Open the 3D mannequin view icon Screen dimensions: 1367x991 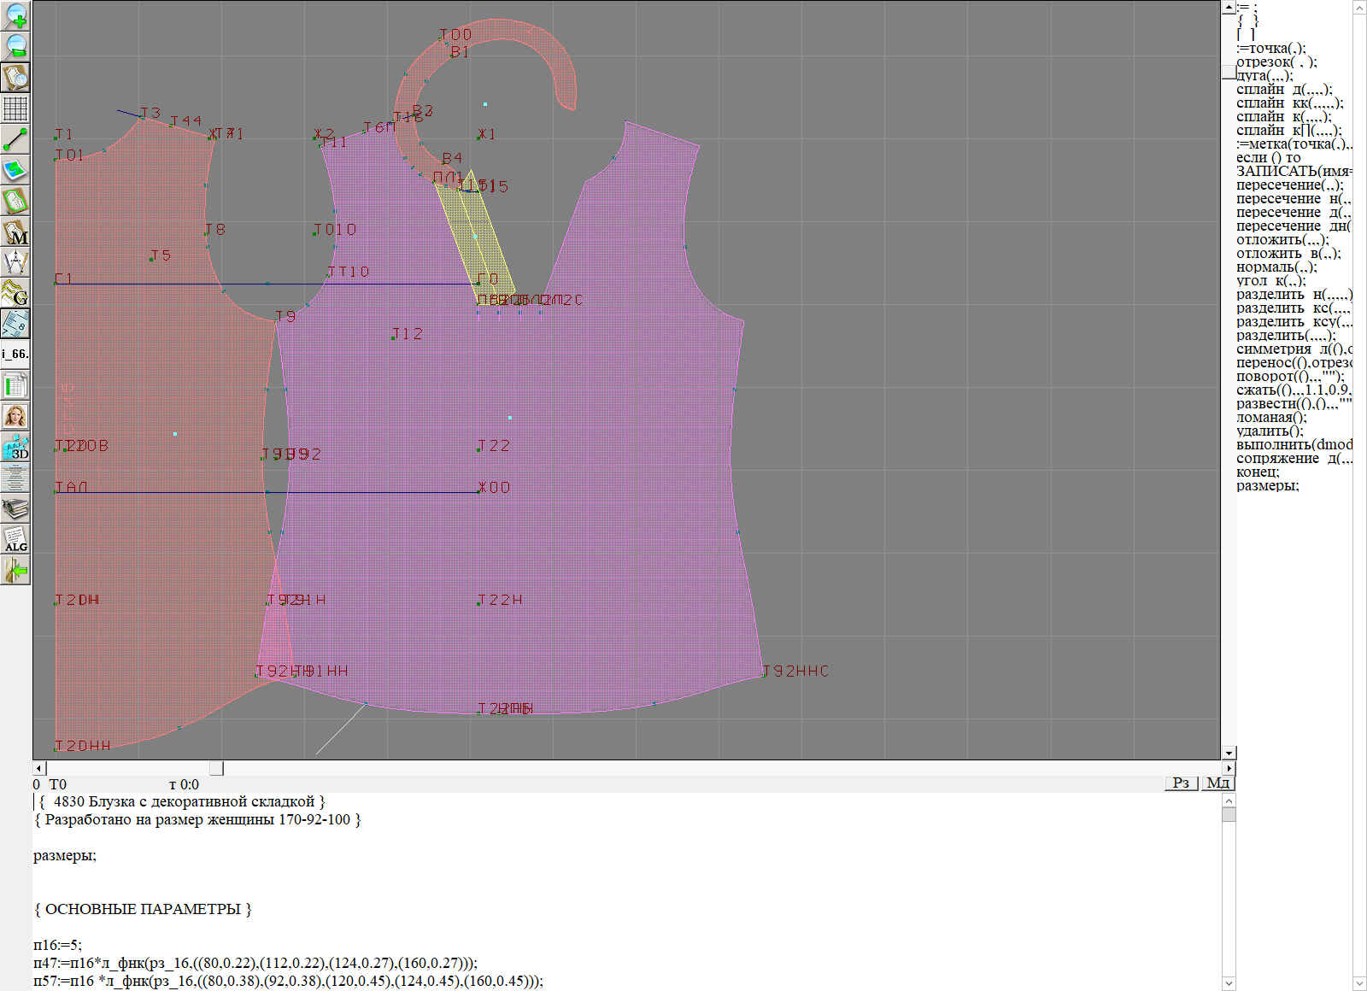(x=15, y=447)
